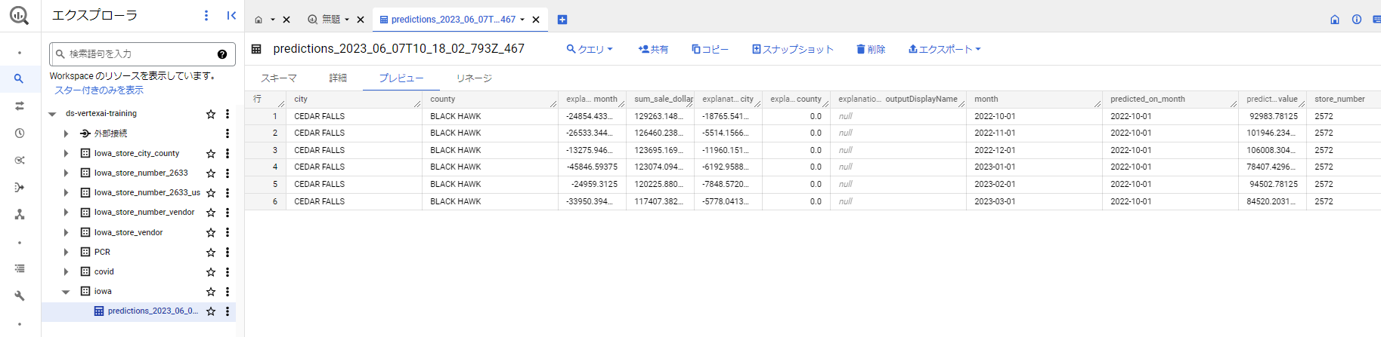The image size is (1381, 337).
Task: Open list icon near bottom of left rail
Action: click(19, 268)
